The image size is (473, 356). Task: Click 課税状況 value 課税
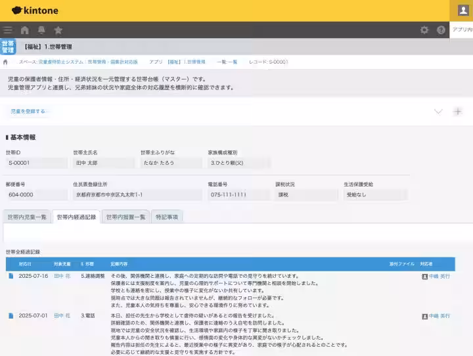point(307,195)
